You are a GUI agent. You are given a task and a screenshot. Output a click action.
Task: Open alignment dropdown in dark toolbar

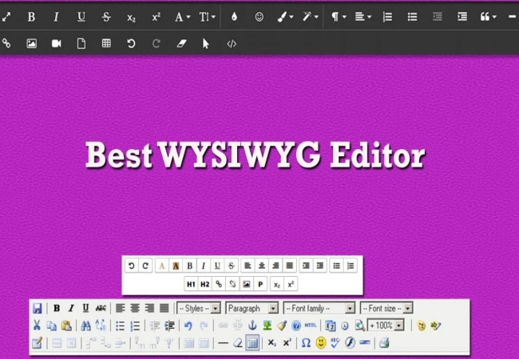point(363,17)
